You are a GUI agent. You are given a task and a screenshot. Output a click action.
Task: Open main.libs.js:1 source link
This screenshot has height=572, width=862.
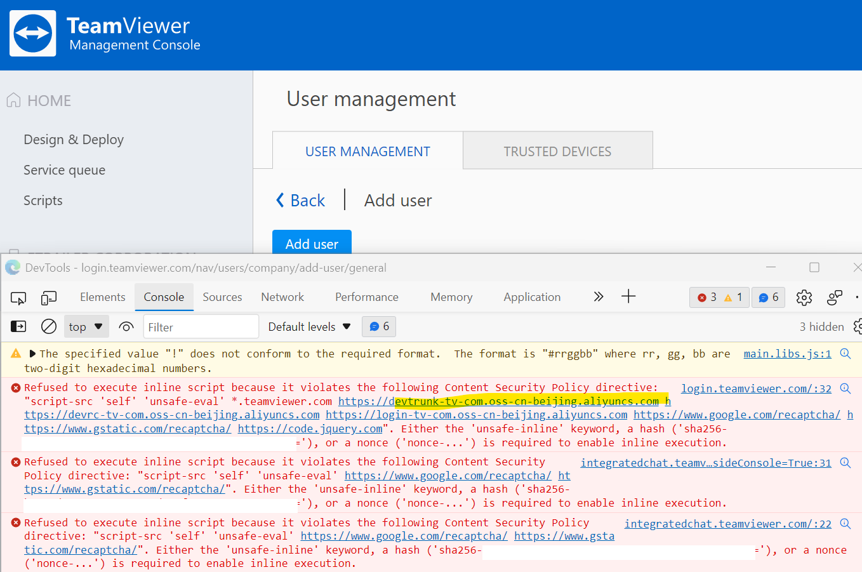coord(787,354)
